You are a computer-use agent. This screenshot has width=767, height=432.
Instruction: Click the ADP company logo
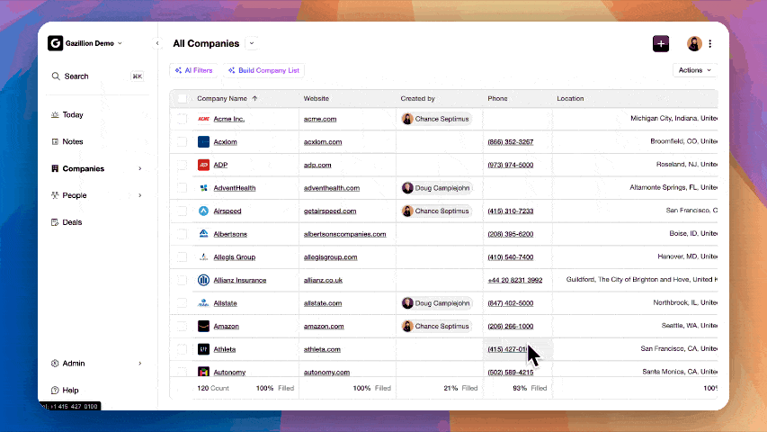coord(203,165)
